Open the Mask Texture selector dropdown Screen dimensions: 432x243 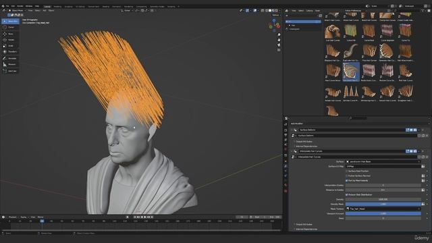pyautogui.click(x=383, y=209)
